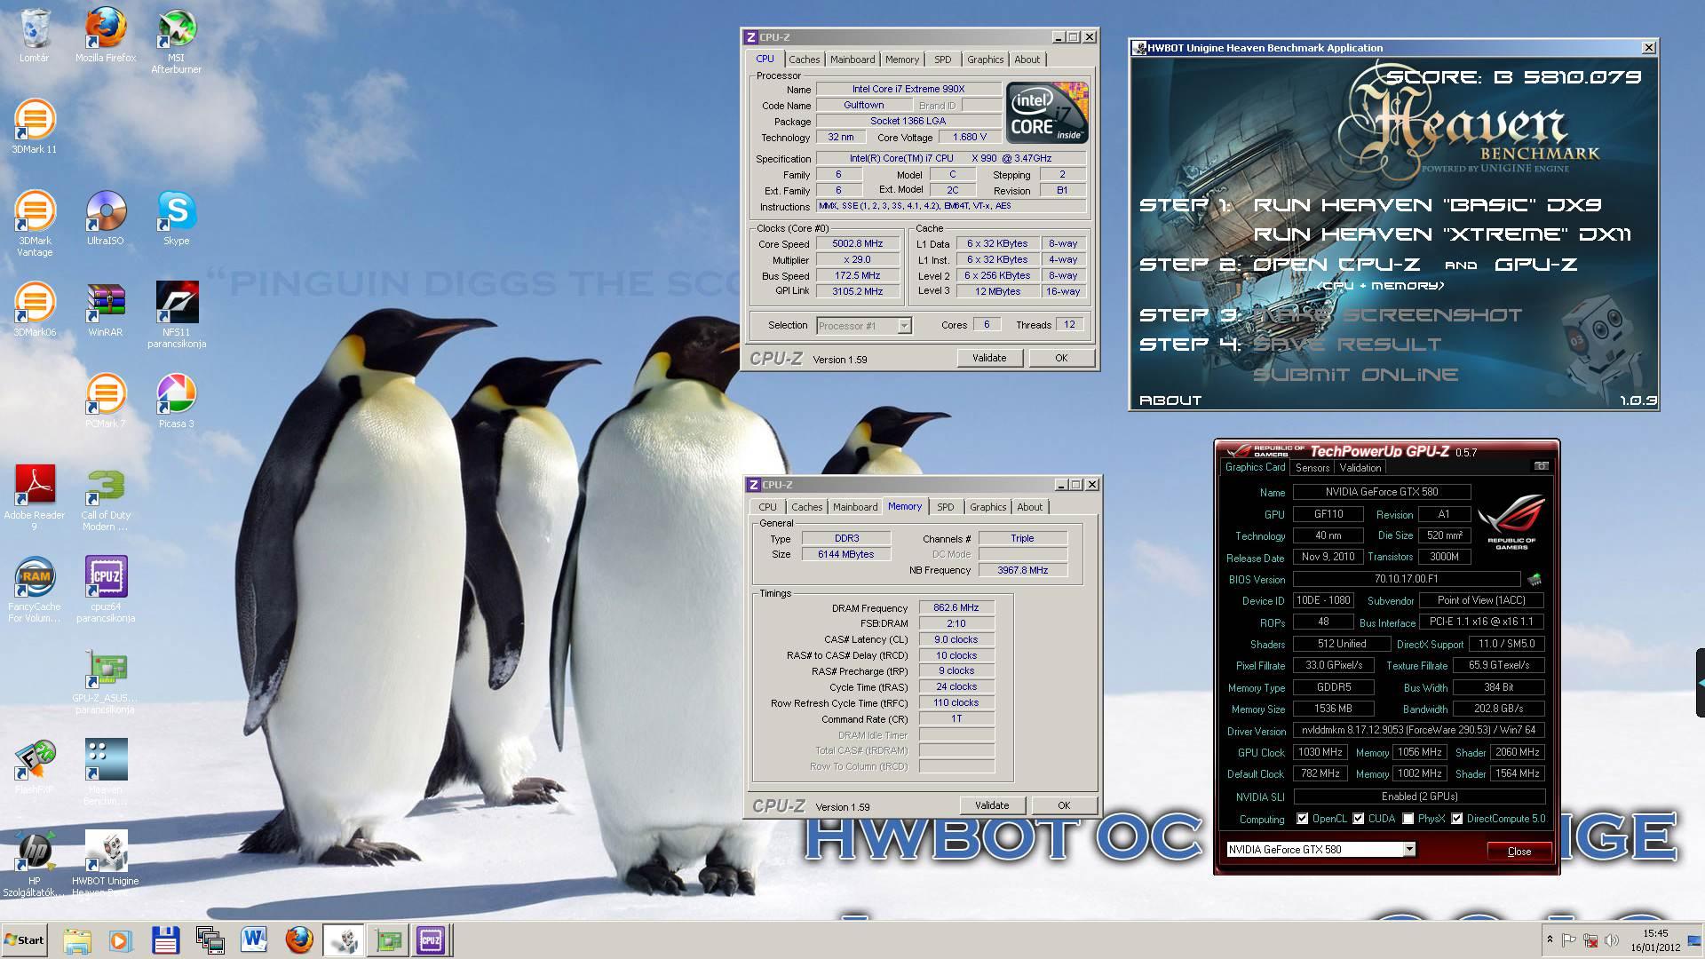Image resolution: width=1705 pixels, height=959 pixels.
Task: Click Run Heaven "Basic" DX9 link
Action: [1427, 205]
